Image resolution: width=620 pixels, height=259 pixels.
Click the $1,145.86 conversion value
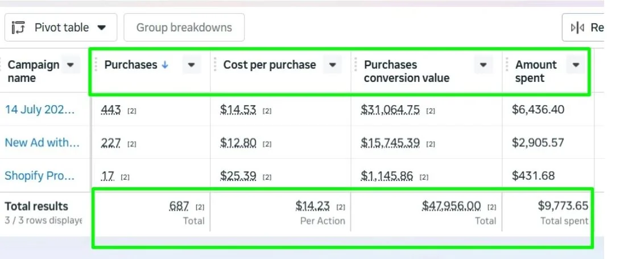pos(387,175)
